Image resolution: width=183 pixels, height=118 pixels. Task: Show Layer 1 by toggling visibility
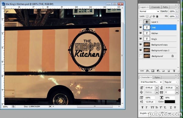pos(141,22)
